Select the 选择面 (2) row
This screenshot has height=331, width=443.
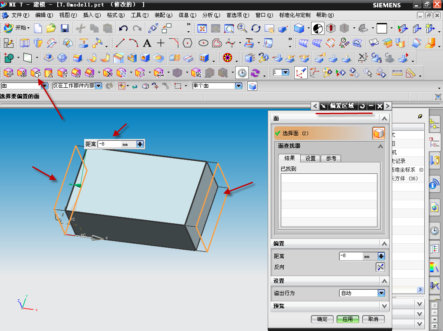[330, 133]
